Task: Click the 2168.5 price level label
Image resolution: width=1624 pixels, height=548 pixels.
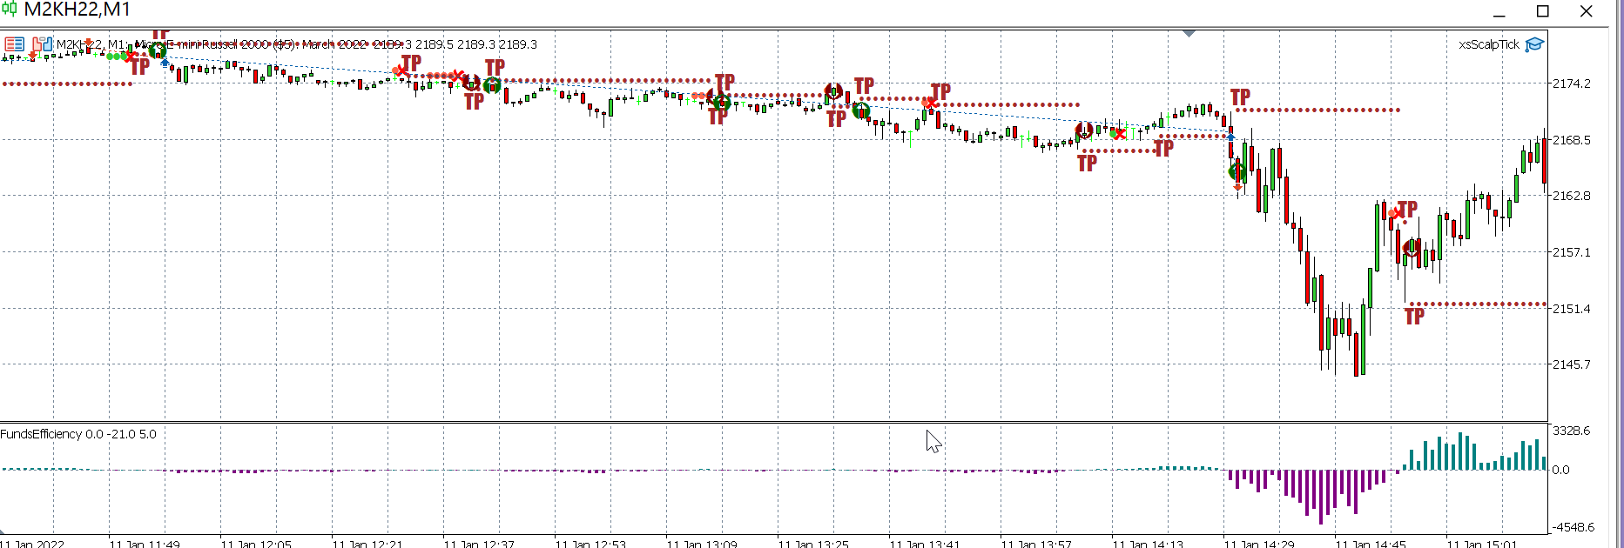Action: (1572, 140)
